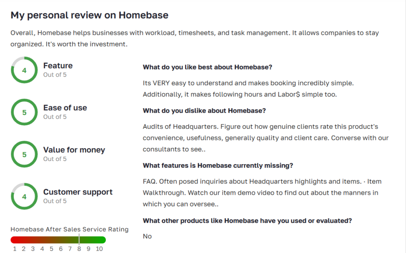Click the "Feature" rating label

[x=58, y=66]
